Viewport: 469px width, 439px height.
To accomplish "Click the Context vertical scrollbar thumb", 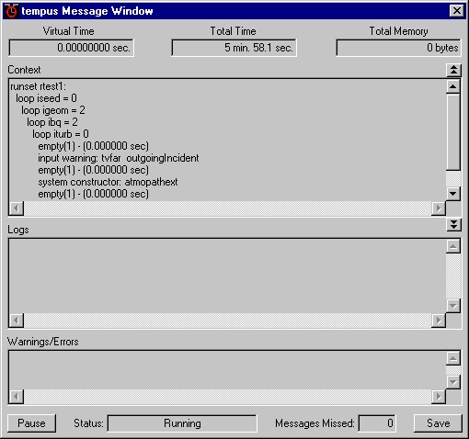I will [x=453, y=132].
